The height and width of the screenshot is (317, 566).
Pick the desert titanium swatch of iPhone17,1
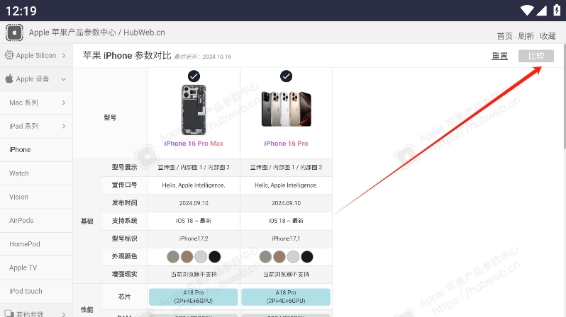279,257
